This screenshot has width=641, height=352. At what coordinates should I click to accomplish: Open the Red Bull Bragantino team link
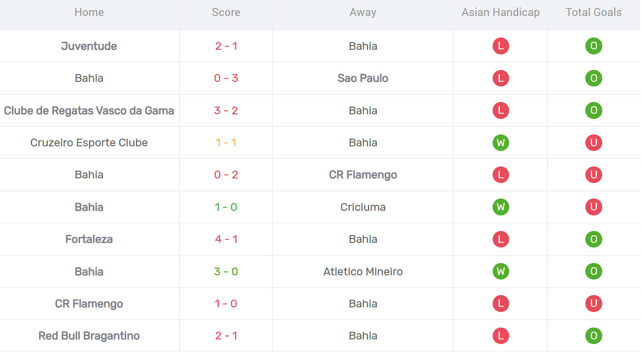[x=89, y=336]
